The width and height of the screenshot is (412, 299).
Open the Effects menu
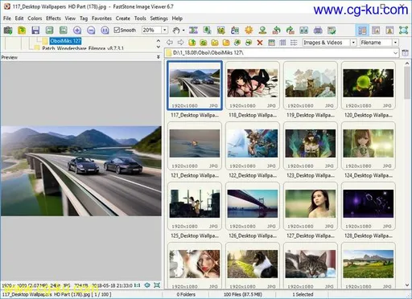53,18
